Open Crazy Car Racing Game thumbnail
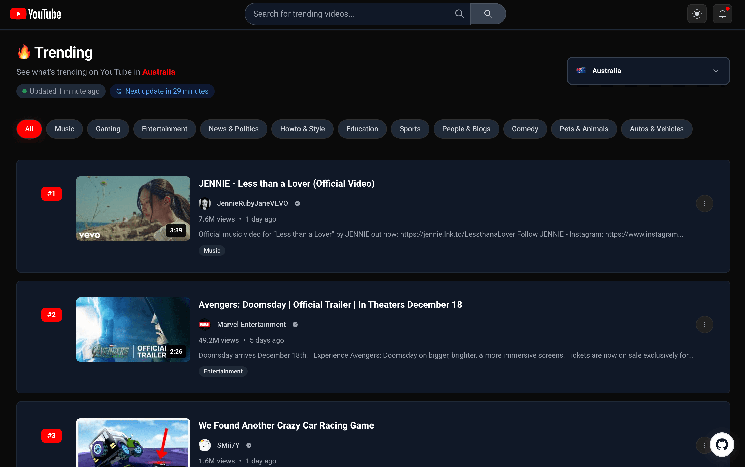The height and width of the screenshot is (467, 745). 133,443
